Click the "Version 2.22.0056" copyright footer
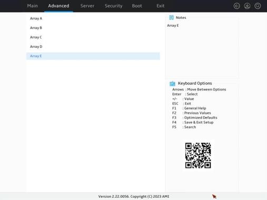267x200 pixels. (x=134, y=196)
